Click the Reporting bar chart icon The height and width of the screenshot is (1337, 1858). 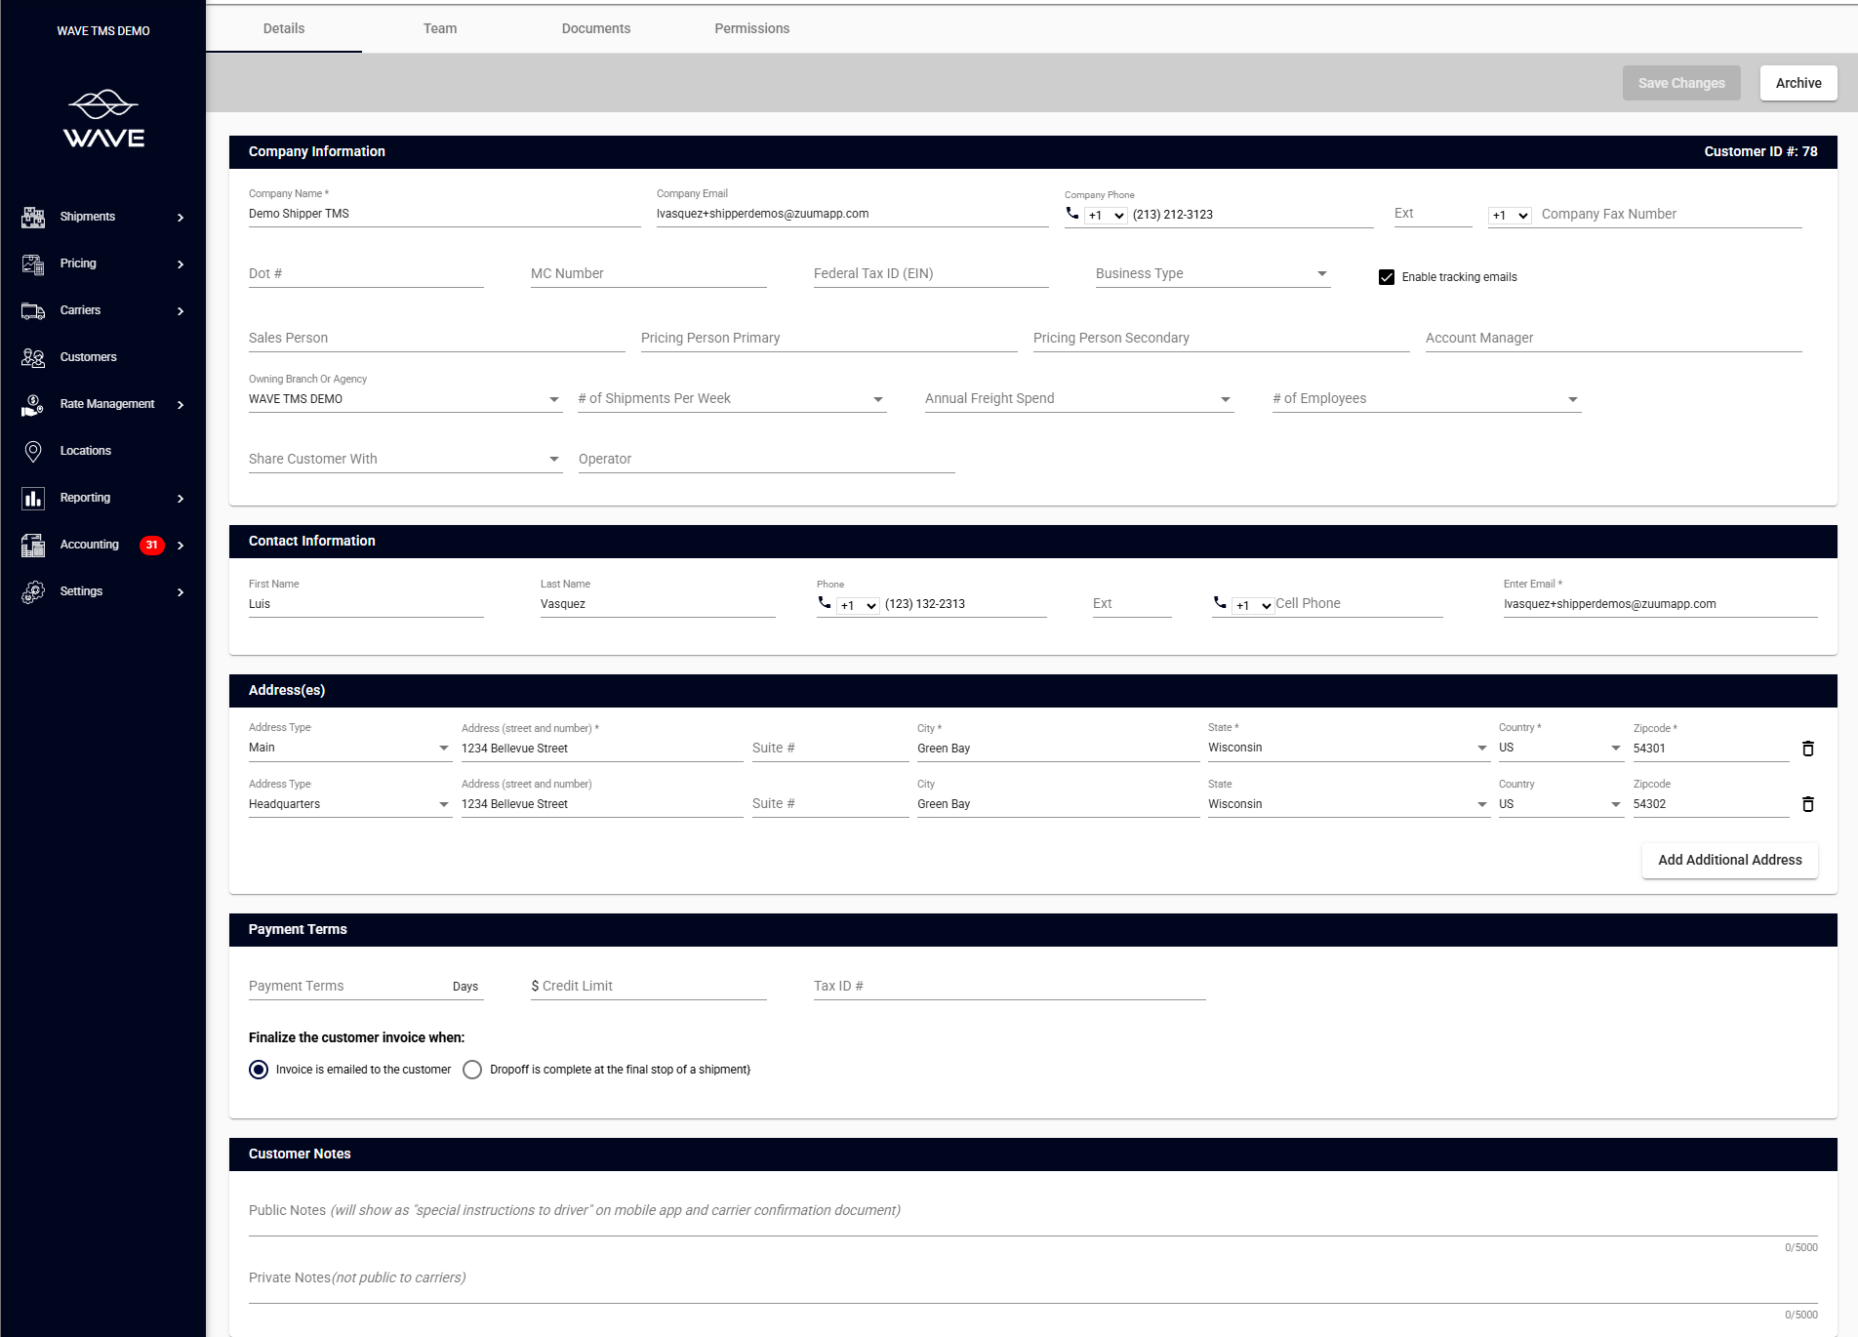point(33,498)
